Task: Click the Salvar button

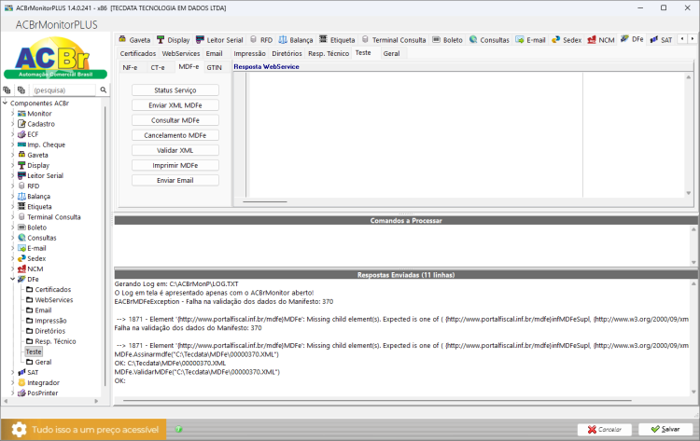Action: click(x=665, y=429)
